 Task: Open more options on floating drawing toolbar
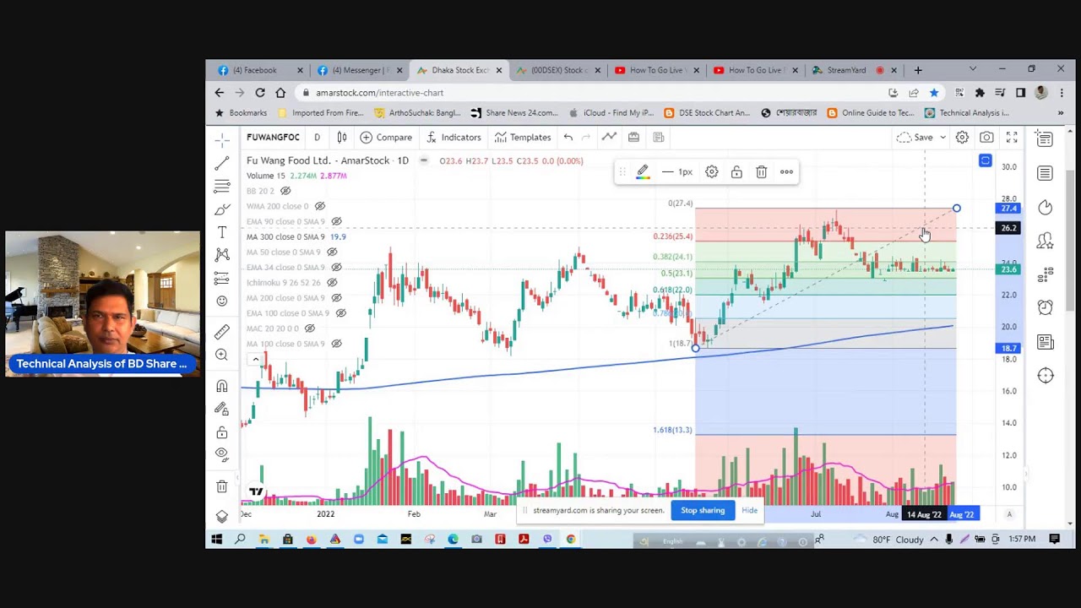pos(786,172)
